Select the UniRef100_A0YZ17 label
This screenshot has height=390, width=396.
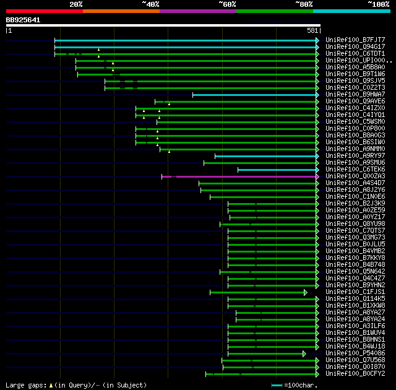pos(355,217)
